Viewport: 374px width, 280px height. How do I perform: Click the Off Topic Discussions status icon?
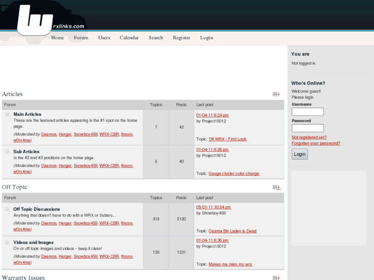tap(7, 209)
